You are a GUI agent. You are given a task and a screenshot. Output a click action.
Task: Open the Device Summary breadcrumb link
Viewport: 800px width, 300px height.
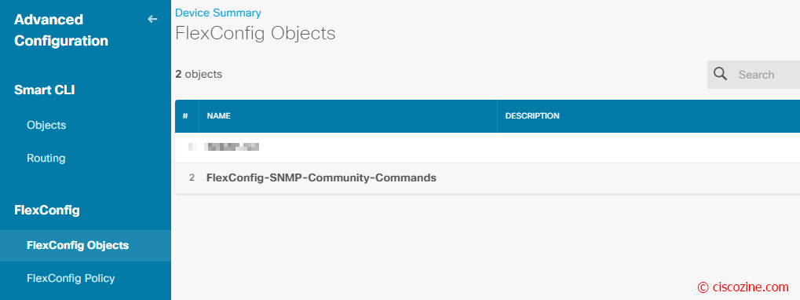click(217, 13)
